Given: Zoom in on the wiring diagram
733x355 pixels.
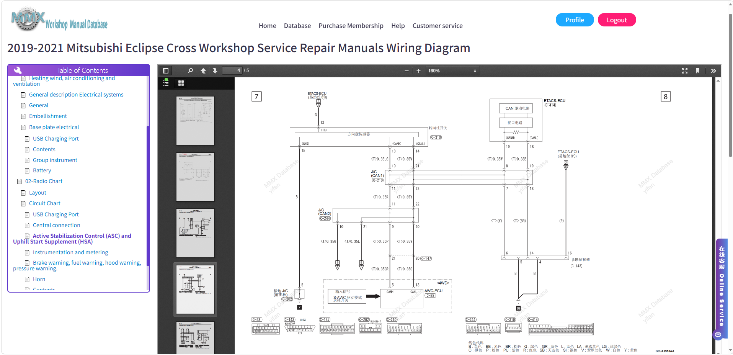Looking at the screenshot, I should 418,71.
